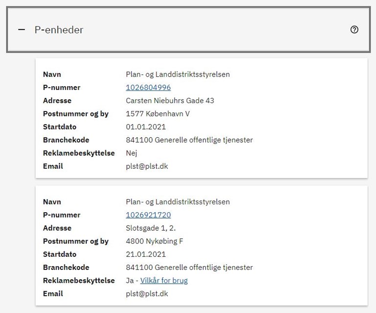Click the name in the Nykøbing F unit card
This screenshot has width=376, height=313.
(x=178, y=202)
